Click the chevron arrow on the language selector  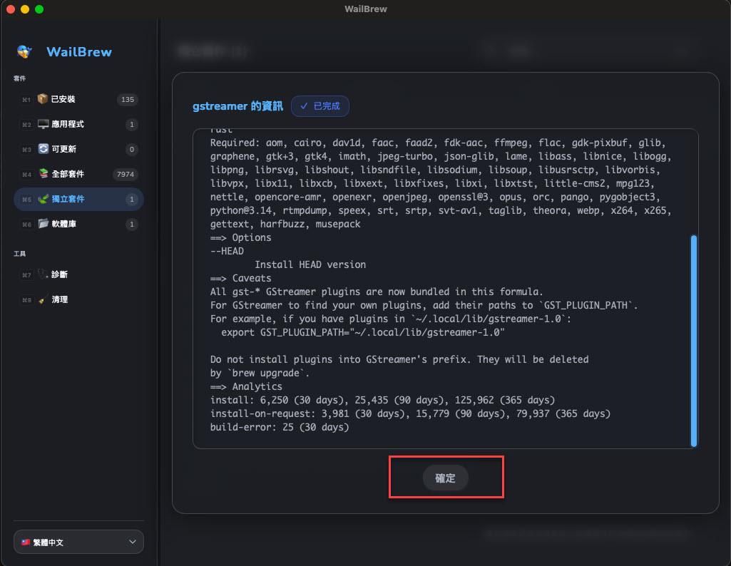pos(132,542)
